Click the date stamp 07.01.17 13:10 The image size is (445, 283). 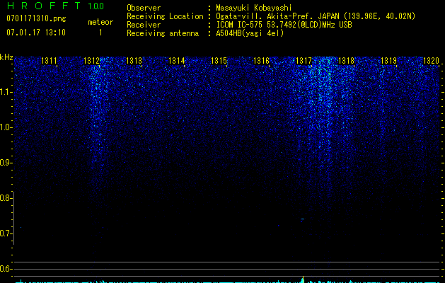click(x=36, y=33)
